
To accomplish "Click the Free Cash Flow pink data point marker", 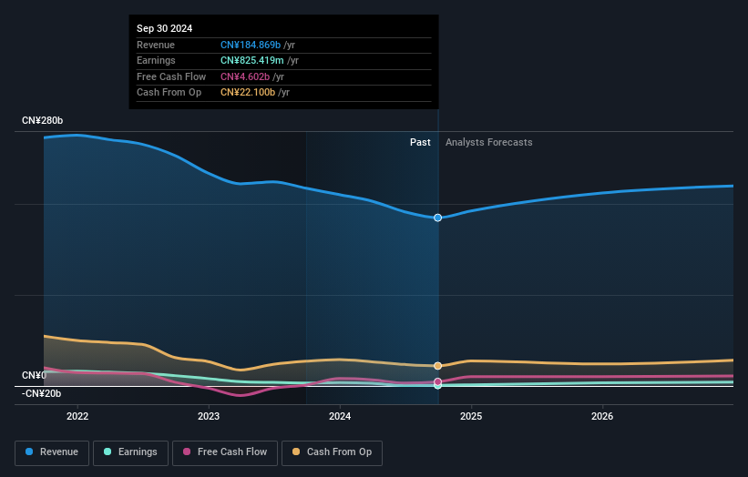I will pyautogui.click(x=437, y=381).
